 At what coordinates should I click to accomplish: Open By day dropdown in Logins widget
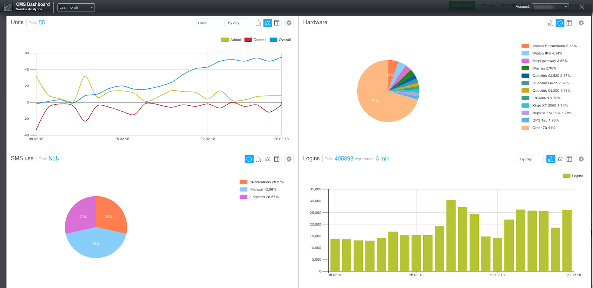(x=531, y=159)
